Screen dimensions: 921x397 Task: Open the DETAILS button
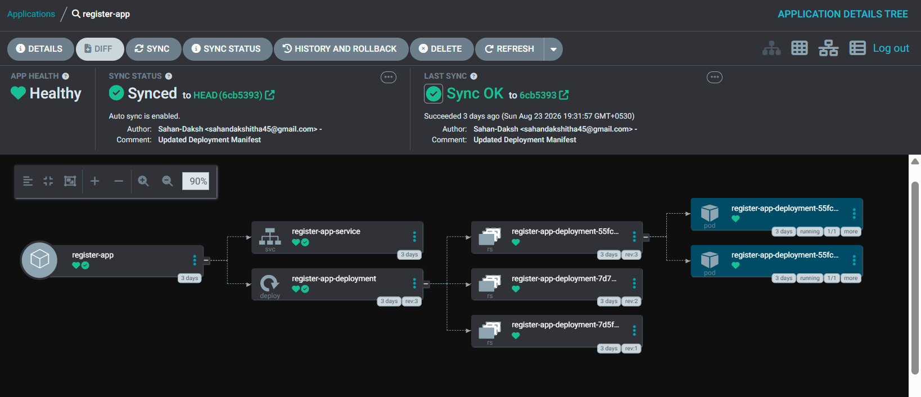click(x=40, y=49)
